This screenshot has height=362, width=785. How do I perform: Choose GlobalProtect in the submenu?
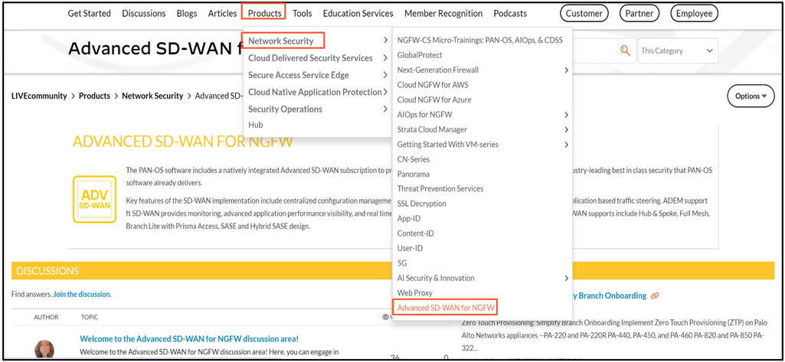[420, 55]
